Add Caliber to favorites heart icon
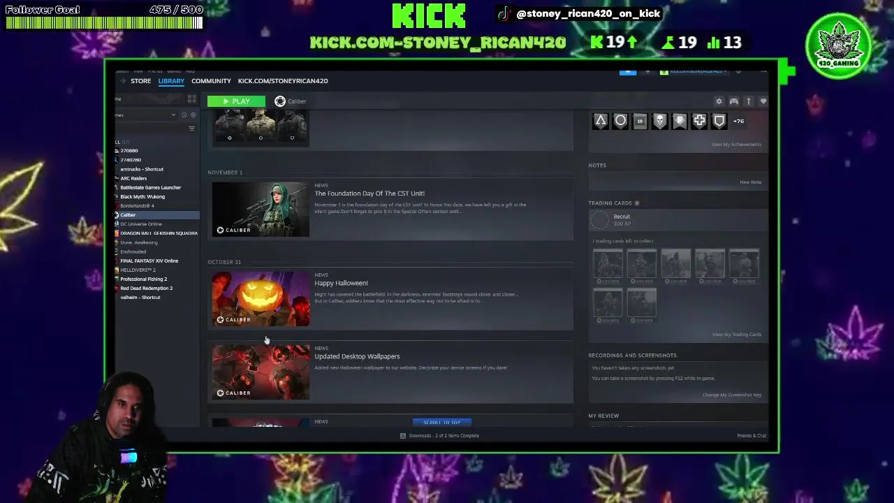The height and width of the screenshot is (503, 894). 763,101
